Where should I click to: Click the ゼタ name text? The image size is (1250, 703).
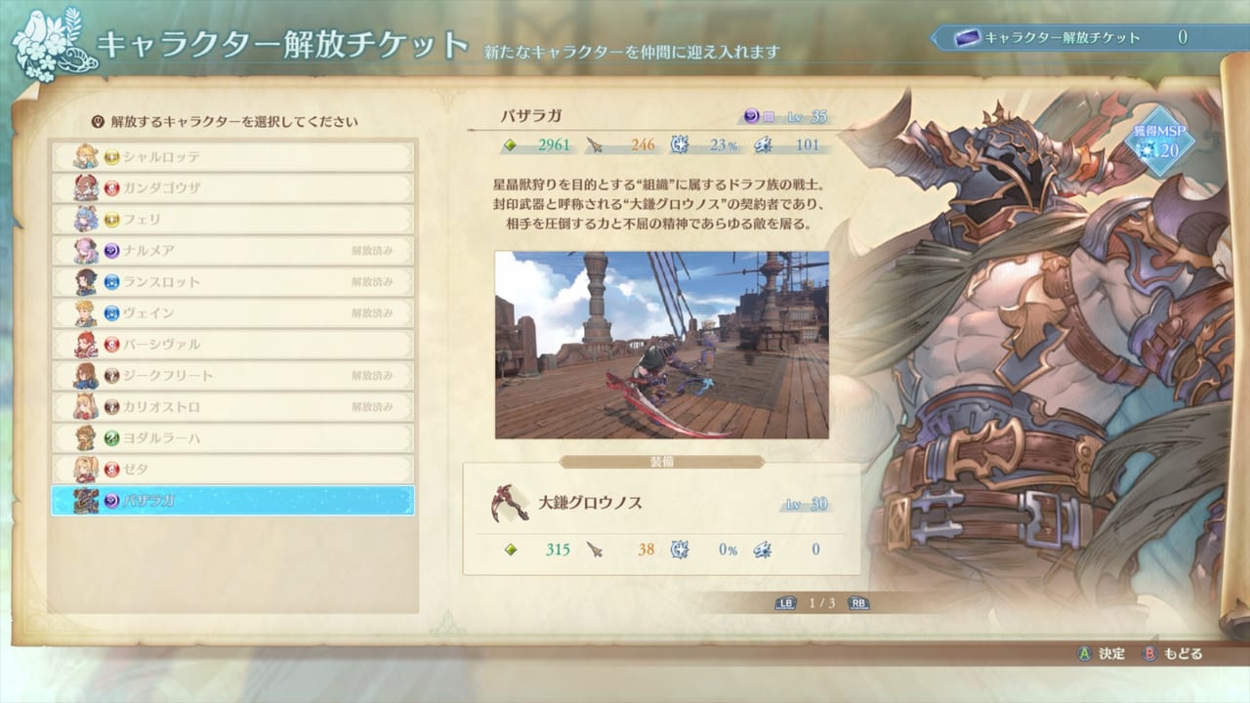pos(135,470)
